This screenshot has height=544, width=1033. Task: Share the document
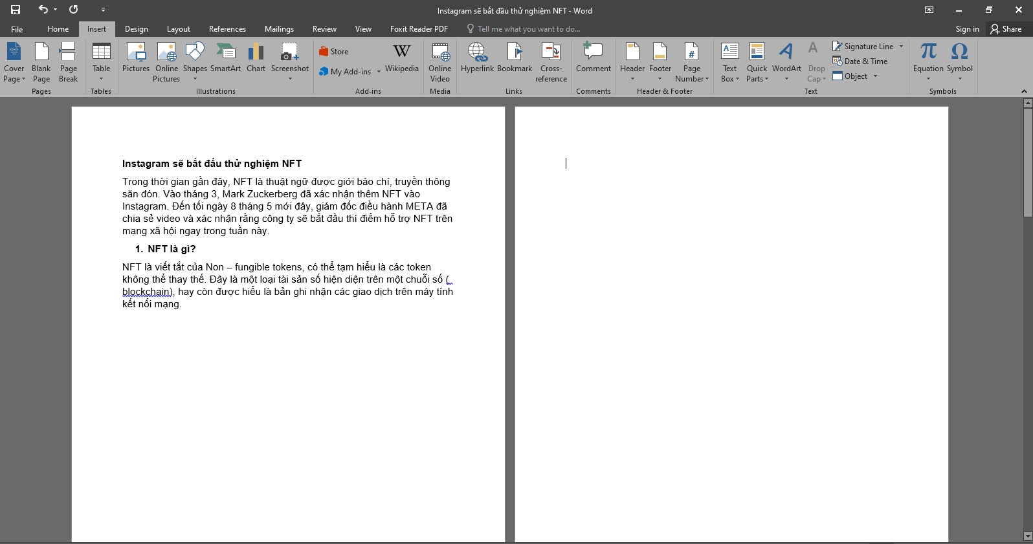[1006, 29]
